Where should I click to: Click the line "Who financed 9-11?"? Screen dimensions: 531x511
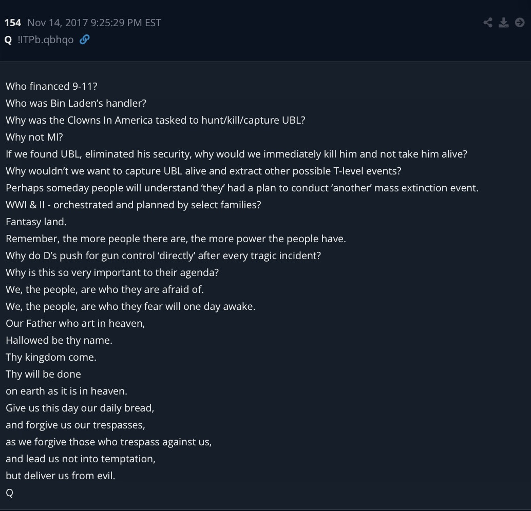point(51,86)
